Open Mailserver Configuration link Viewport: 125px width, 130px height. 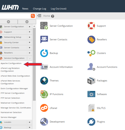tap(13, 103)
